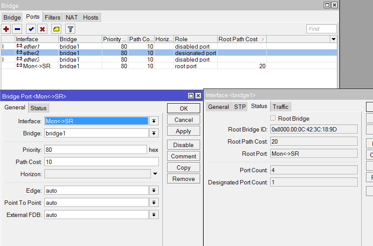
Task: Click the blue checkmark Enable icon
Action: 31,29
